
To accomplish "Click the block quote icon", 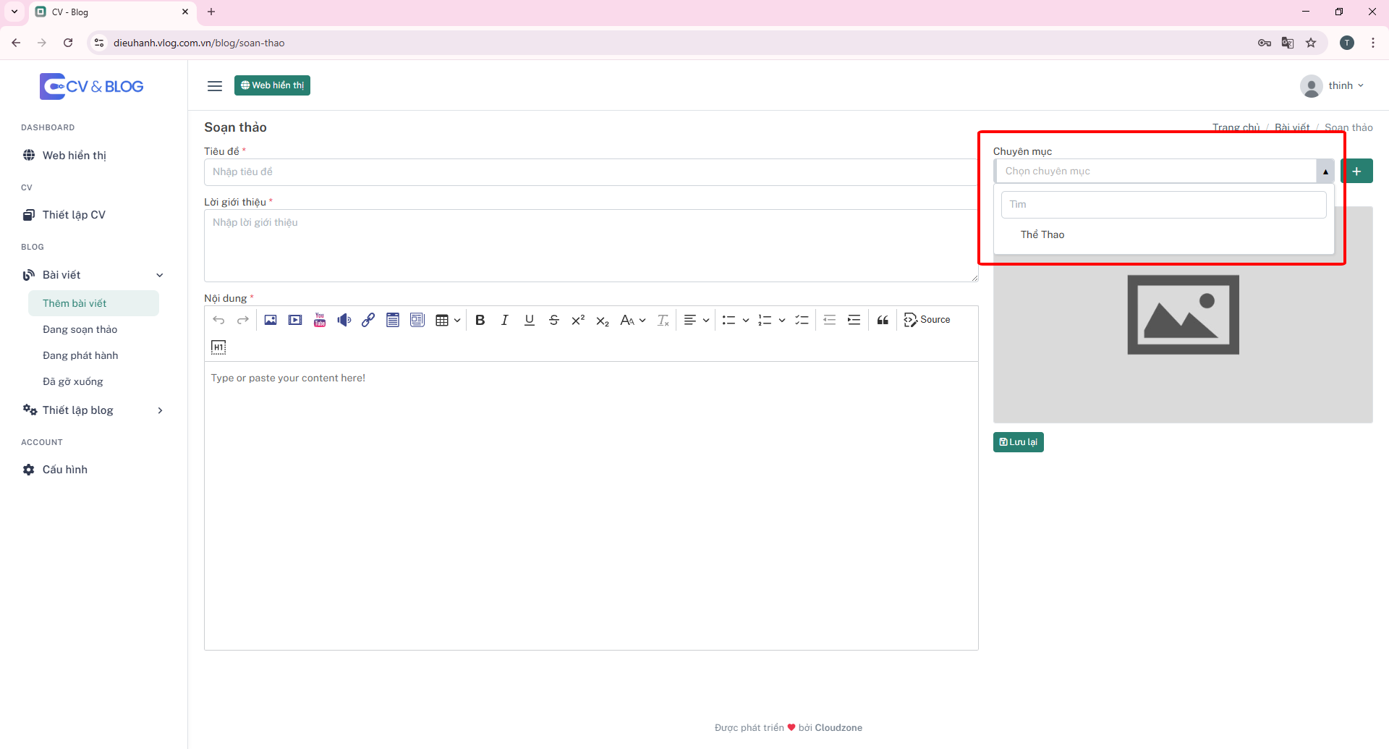I will [x=883, y=320].
